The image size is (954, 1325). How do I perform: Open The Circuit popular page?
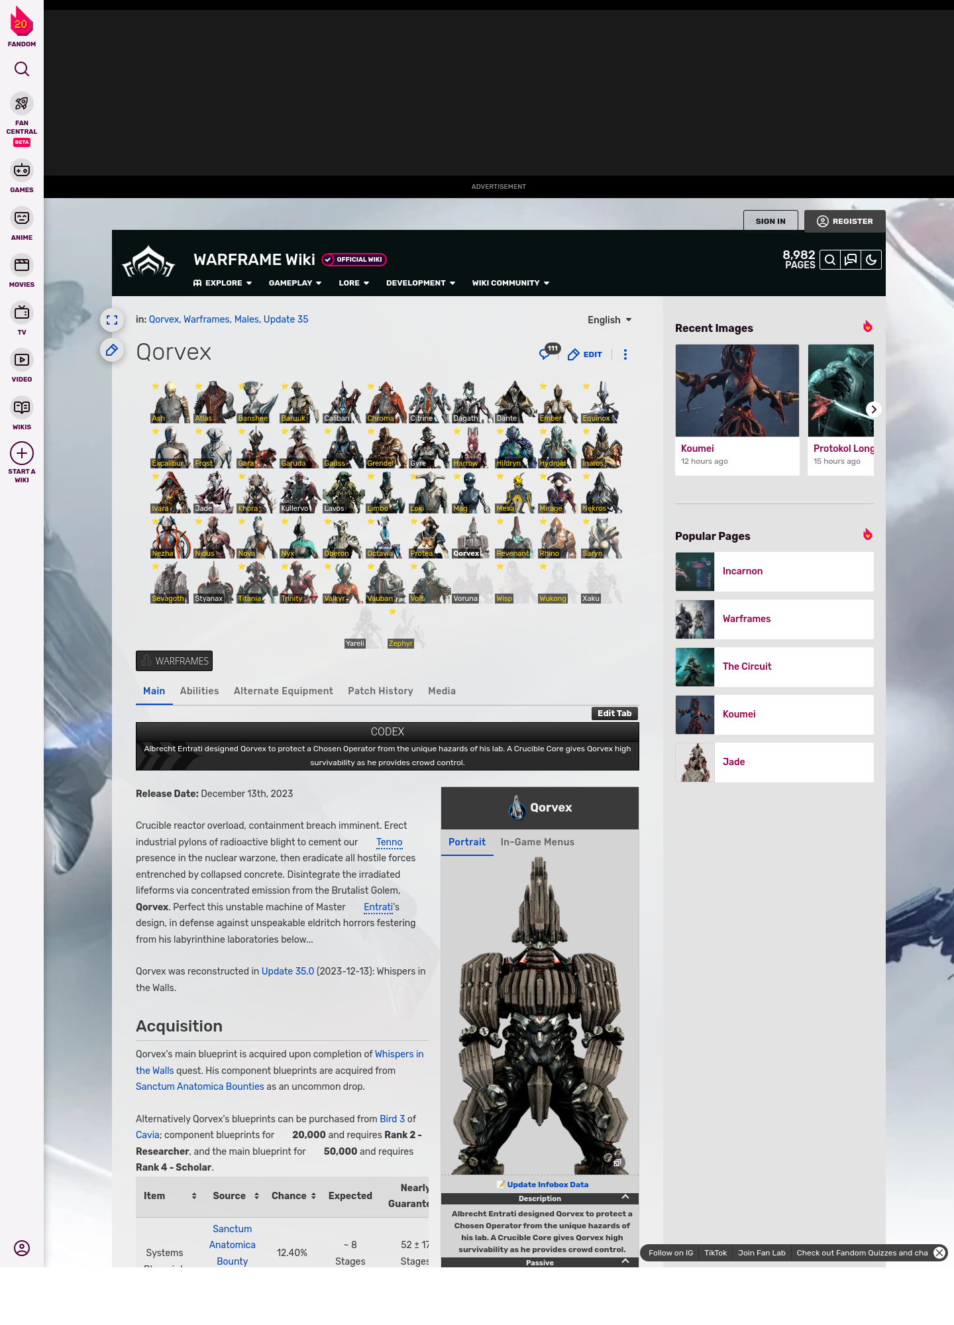(x=774, y=667)
